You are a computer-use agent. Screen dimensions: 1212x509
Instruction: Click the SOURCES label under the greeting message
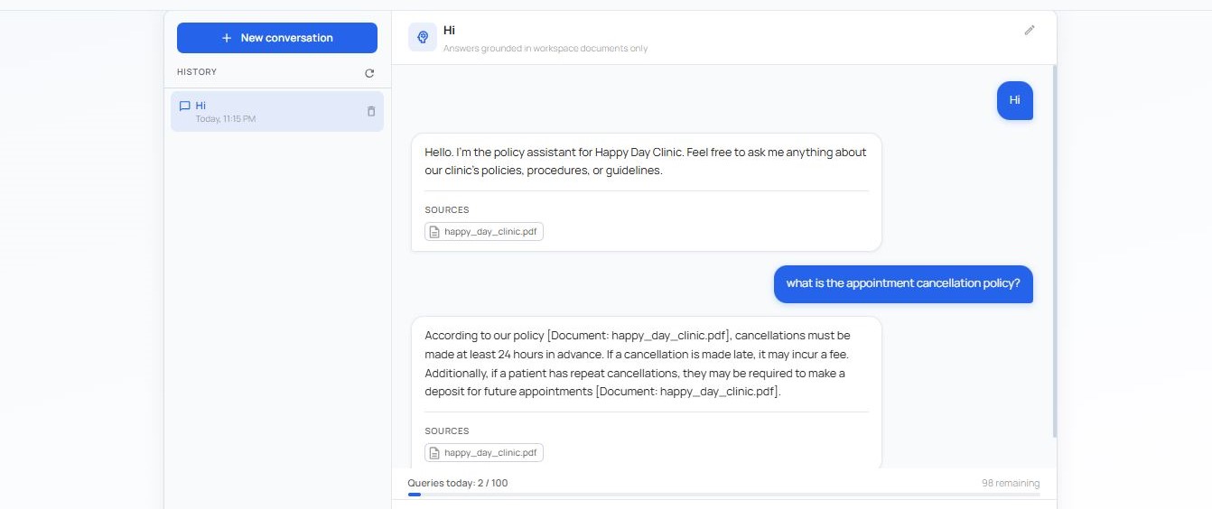coord(447,210)
